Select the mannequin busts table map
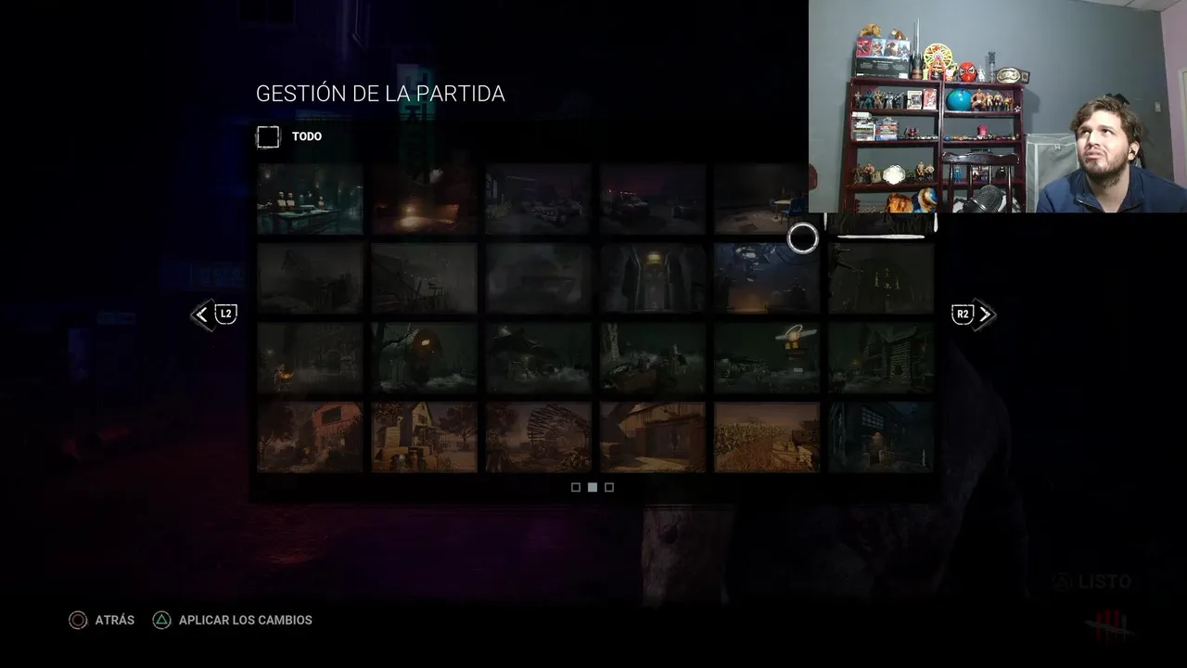The width and height of the screenshot is (1187, 668). tap(310, 199)
